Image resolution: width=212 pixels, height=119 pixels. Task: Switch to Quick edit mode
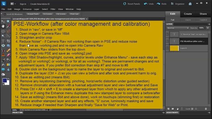click(188, 20)
